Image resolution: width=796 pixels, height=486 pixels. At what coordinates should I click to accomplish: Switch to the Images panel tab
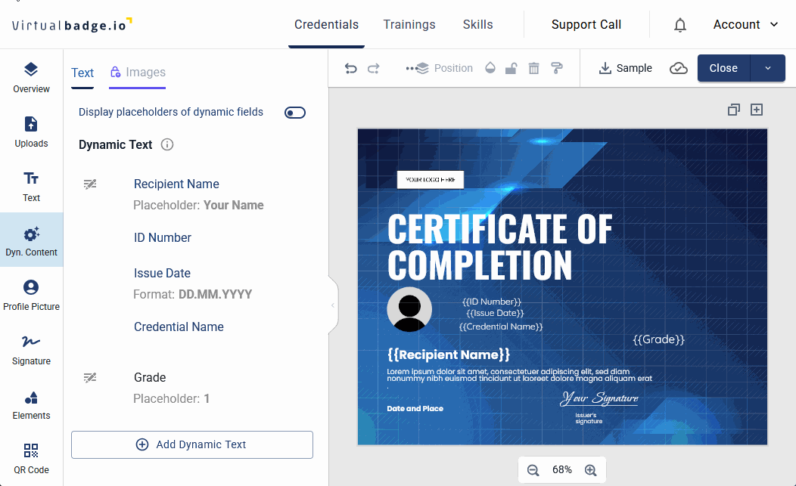138,73
